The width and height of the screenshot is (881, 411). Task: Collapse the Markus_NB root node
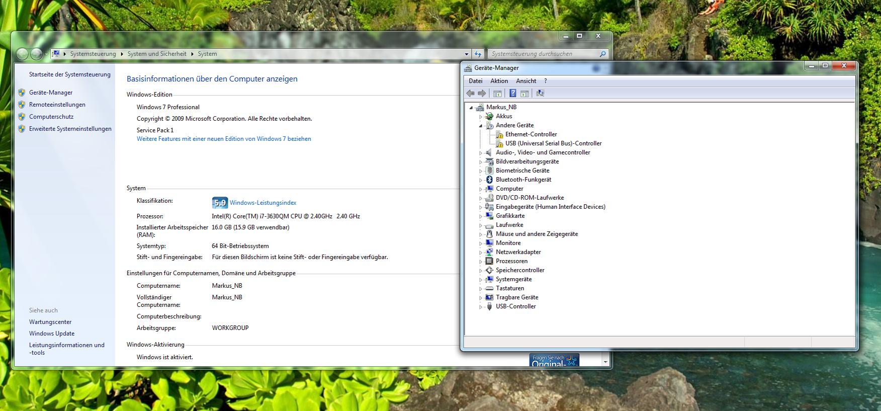(471, 108)
